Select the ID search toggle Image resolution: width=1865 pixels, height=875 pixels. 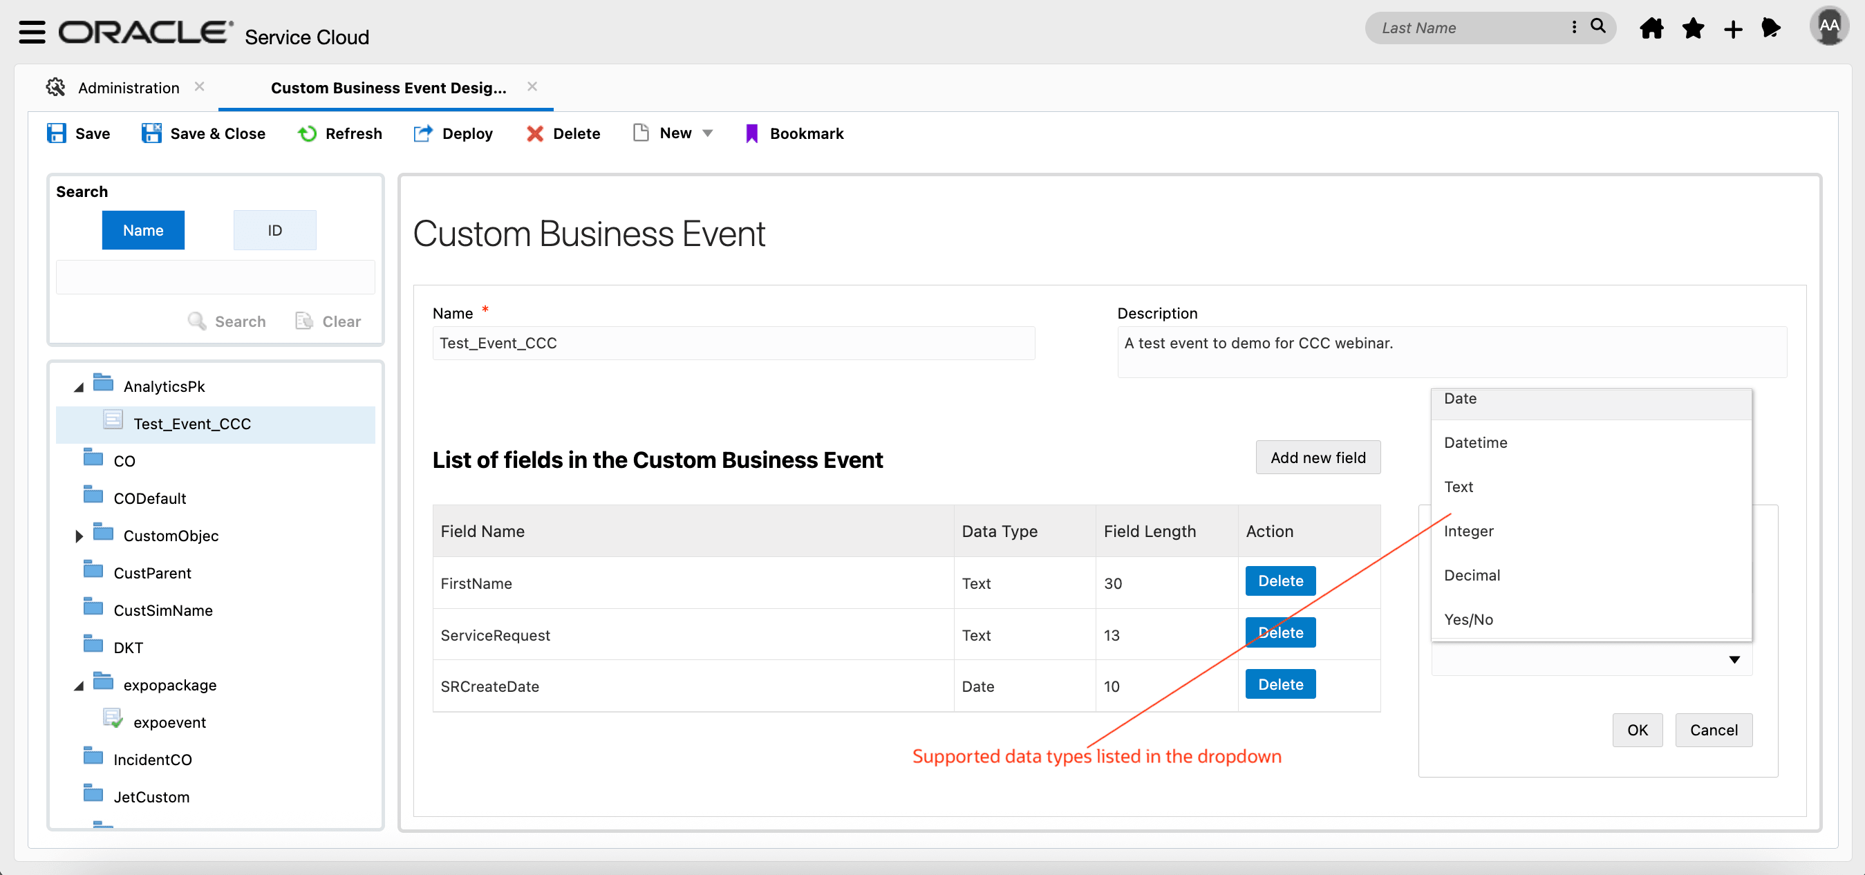point(274,230)
